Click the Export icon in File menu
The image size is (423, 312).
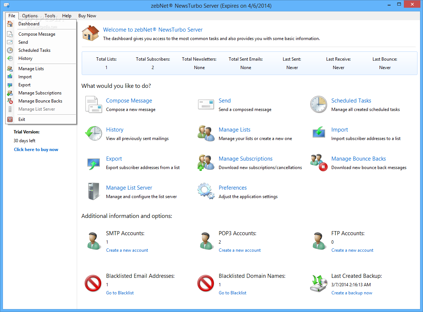pos(10,85)
